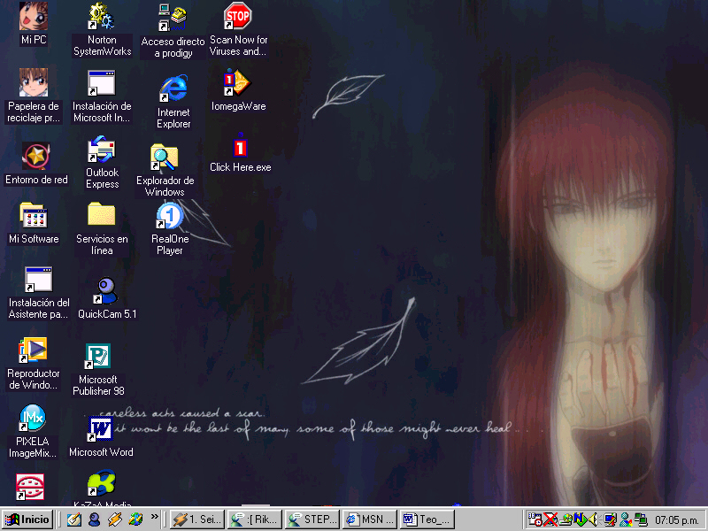
Task: Expand the quick launch overflow chevron
Action: tap(154, 517)
